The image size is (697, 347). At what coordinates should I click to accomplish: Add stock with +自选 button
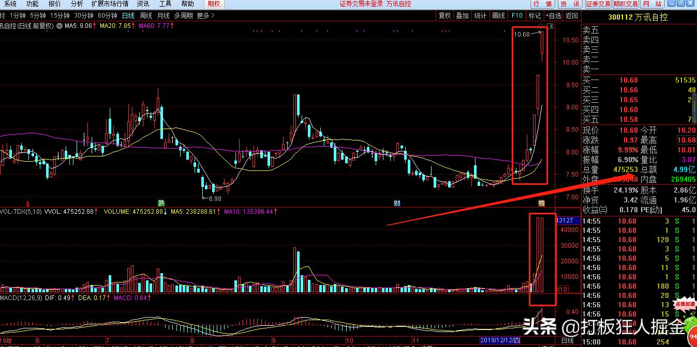coord(553,15)
